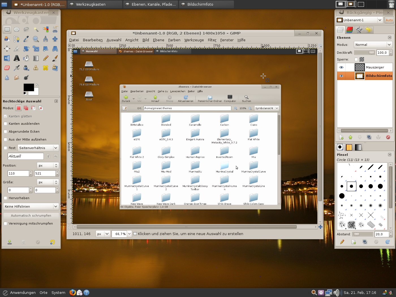Select the Pencil tool

click(46, 58)
